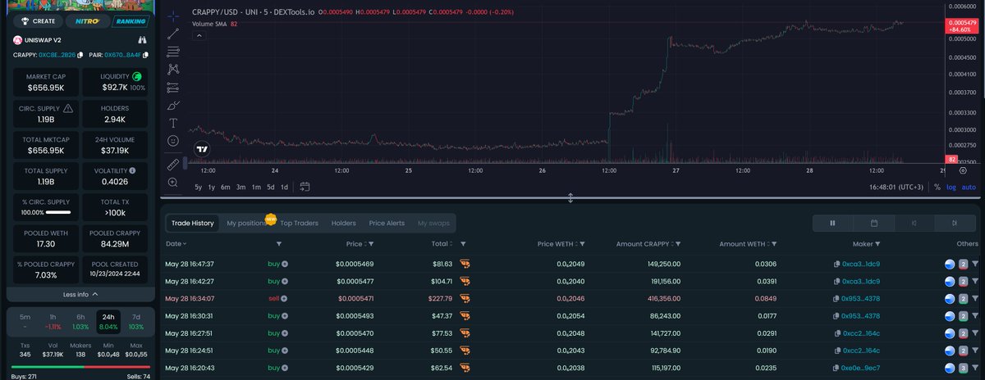Open the go-to-date calendar icon
This screenshot has height=380, width=985.
(x=305, y=187)
